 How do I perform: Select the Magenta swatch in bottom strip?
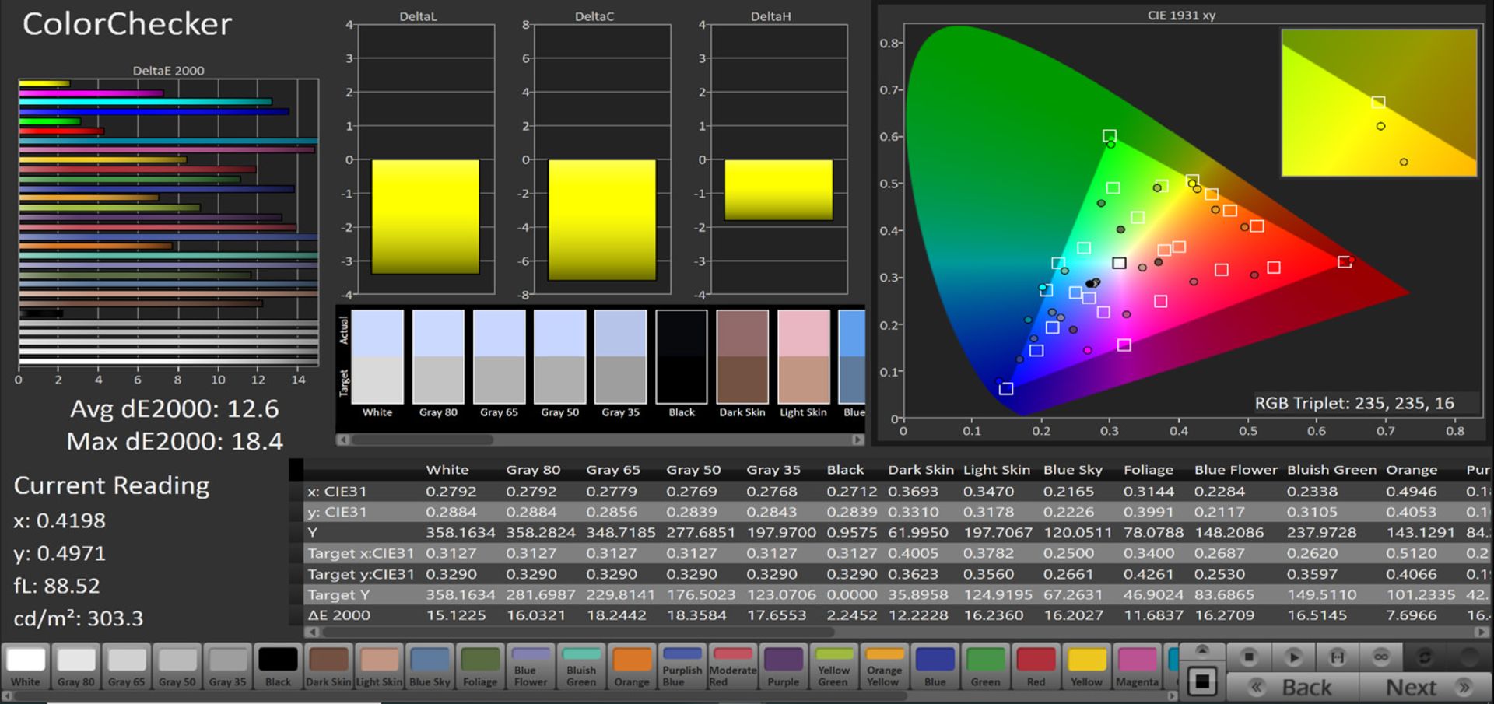1137,667
